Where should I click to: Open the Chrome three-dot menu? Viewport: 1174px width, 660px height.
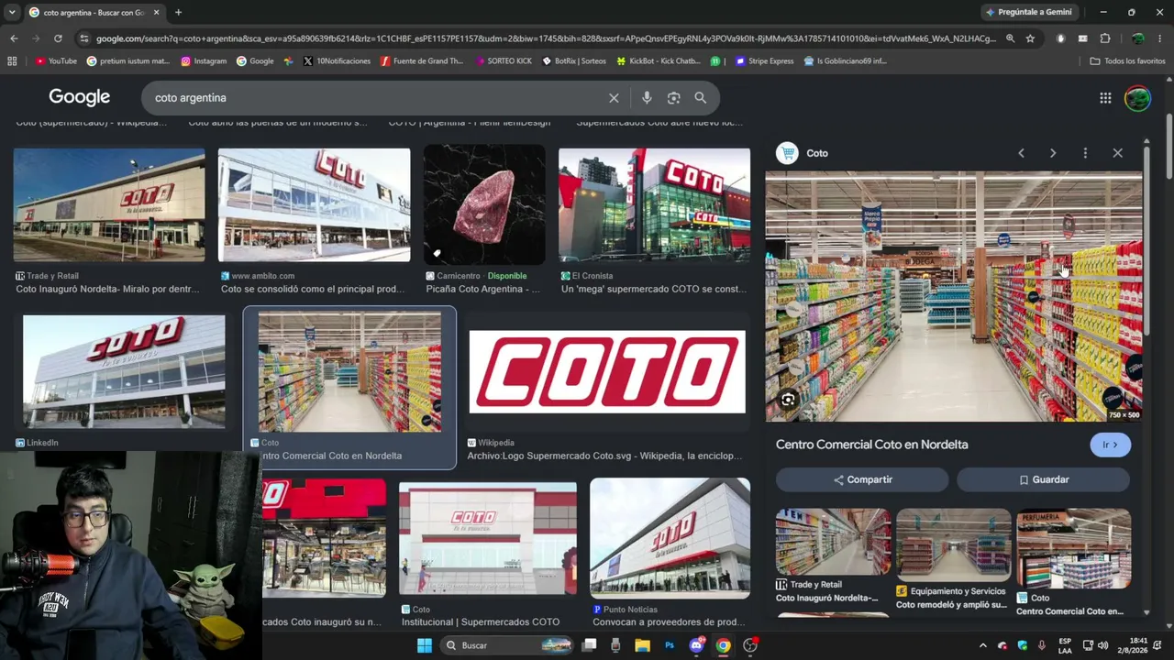tap(1160, 38)
